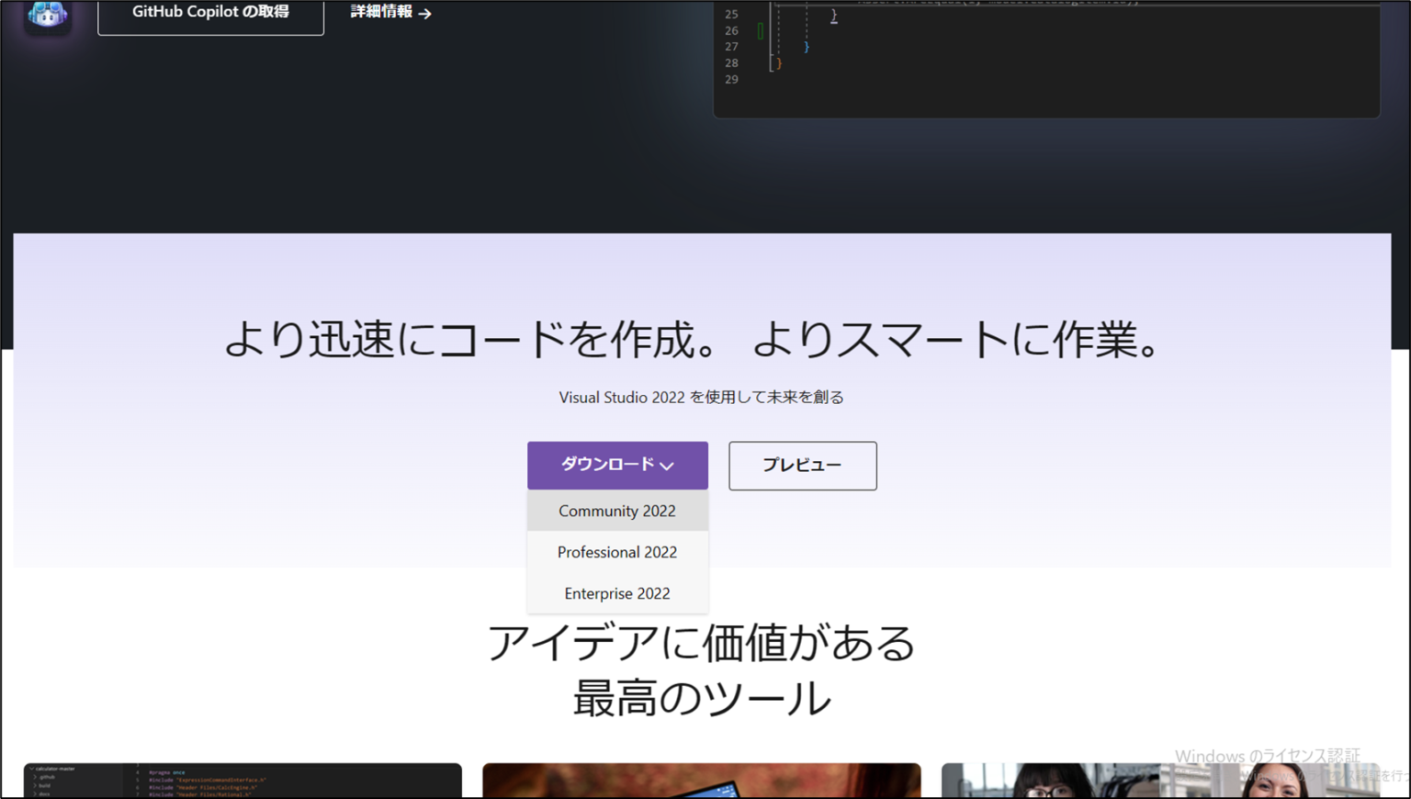Click the laptop photo thumbnail
The image size is (1411, 799).
[702, 782]
